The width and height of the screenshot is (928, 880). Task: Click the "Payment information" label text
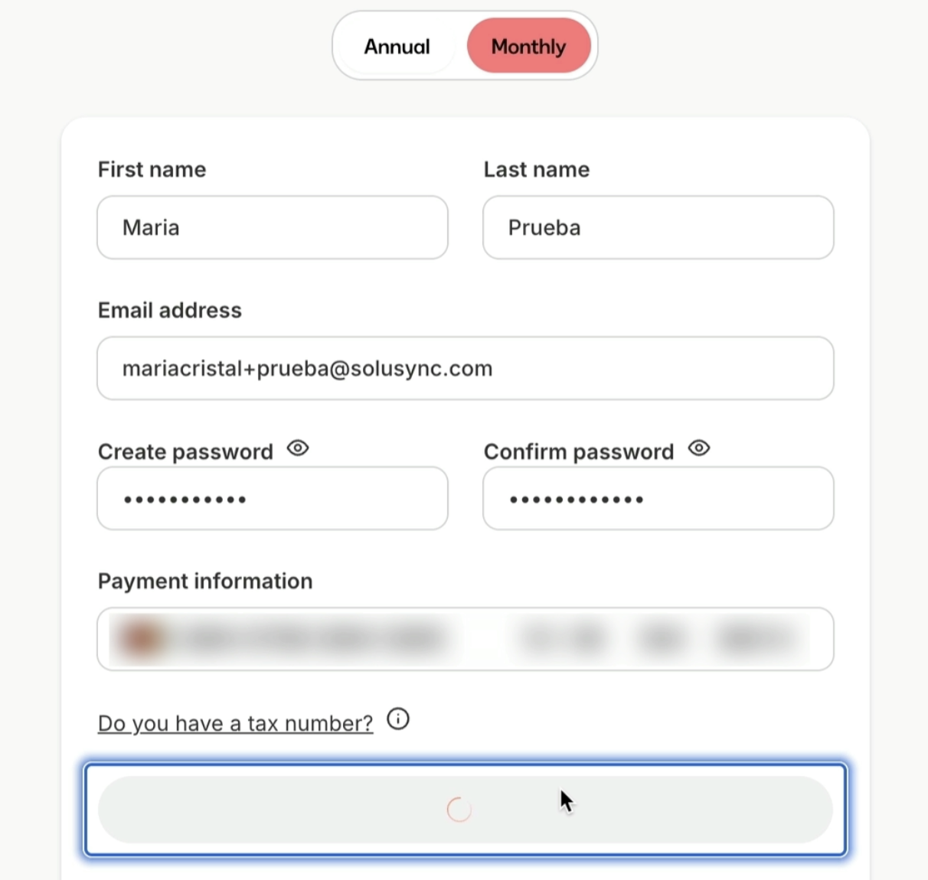[205, 582]
